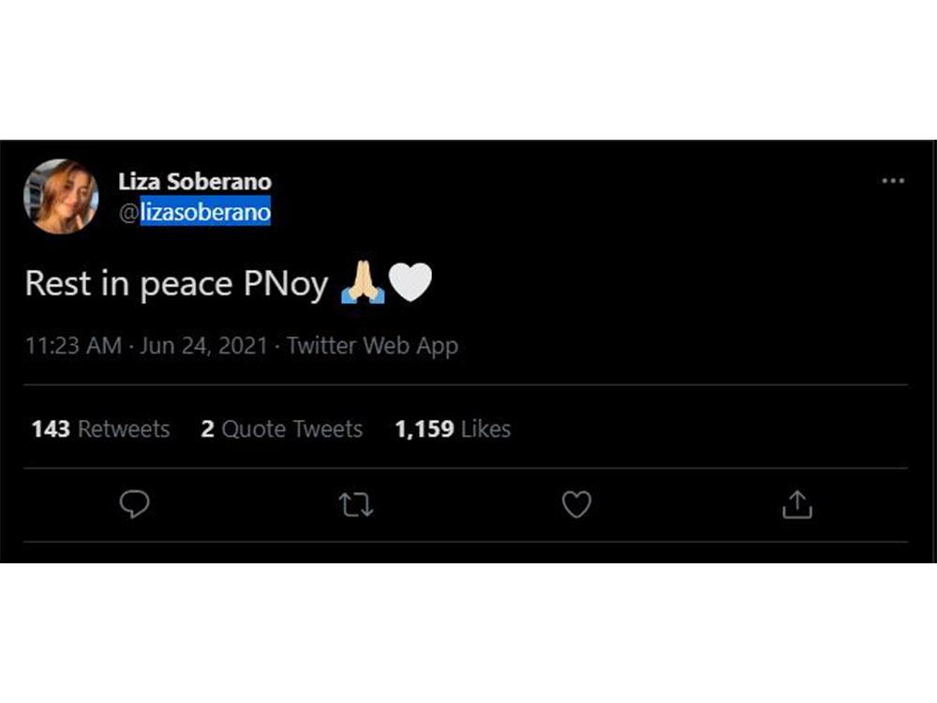The width and height of the screenshot is (937, 703).
Task: Click the retweet arrows icon
Action: click(x=356, y=506)
